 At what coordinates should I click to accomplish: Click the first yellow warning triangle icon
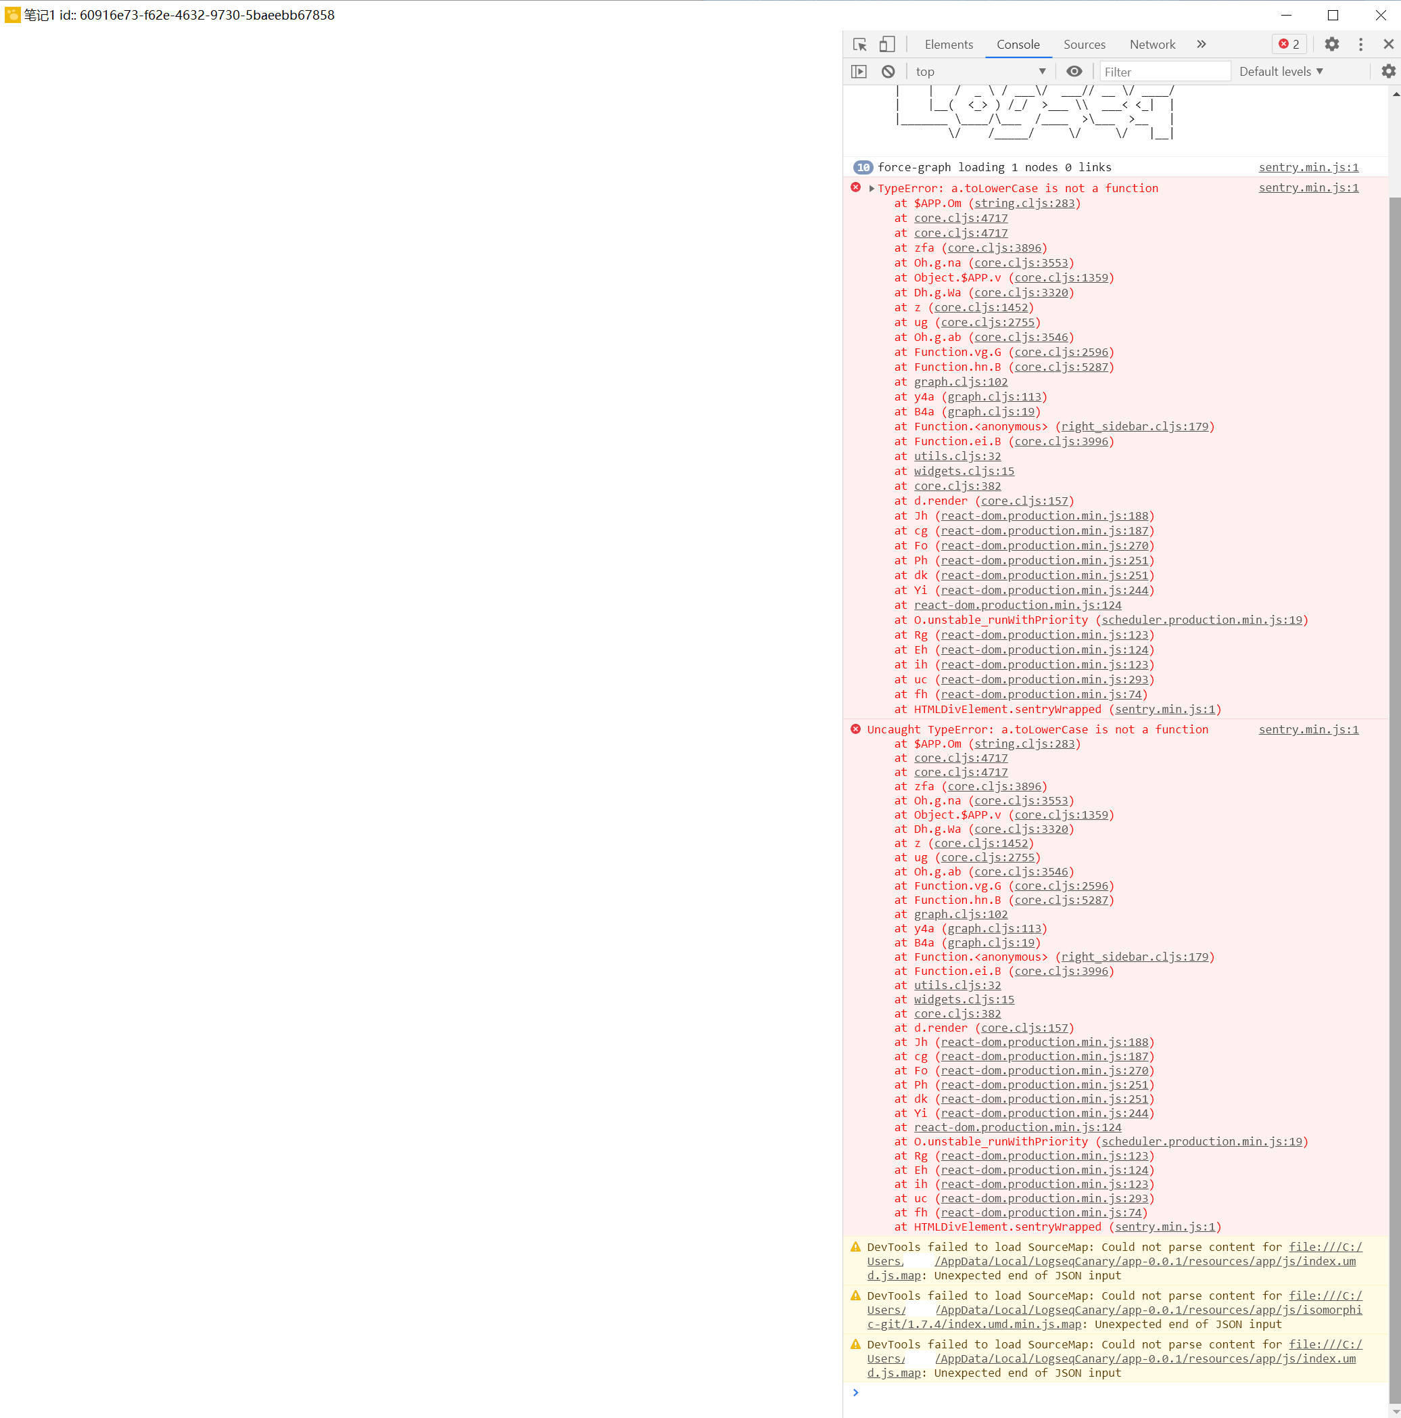855,1246
